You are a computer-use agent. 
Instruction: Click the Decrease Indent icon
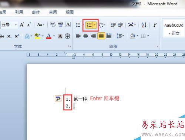pos(113,25)
